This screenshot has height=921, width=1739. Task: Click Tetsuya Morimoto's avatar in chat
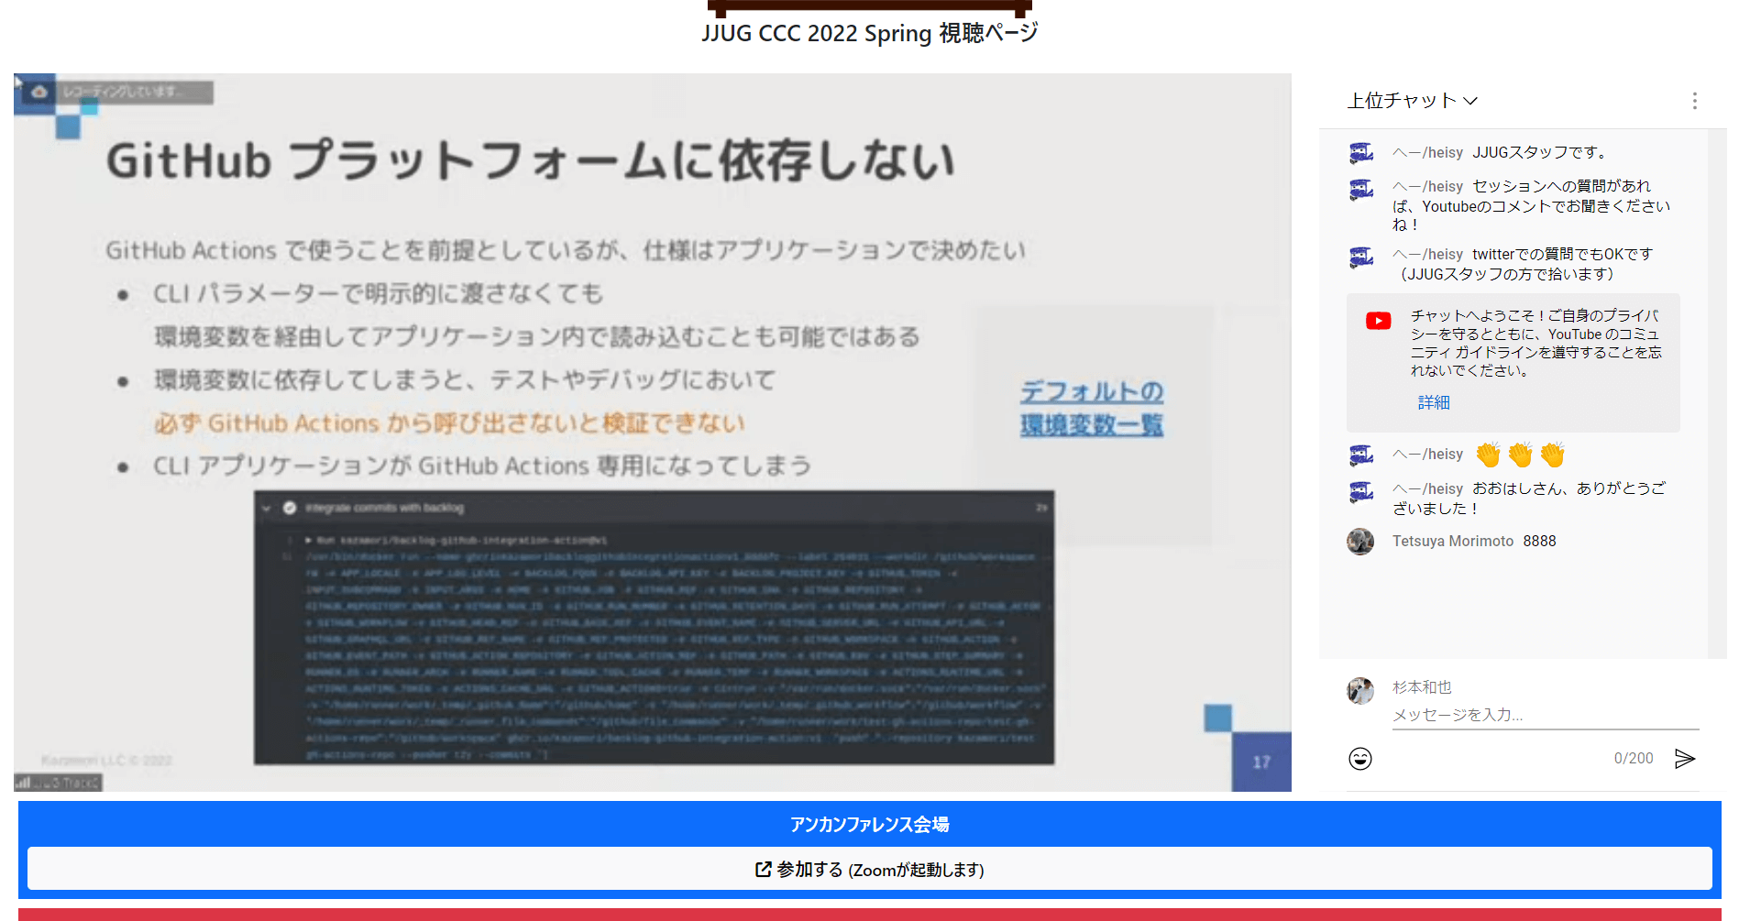(x=1360, y=542)
